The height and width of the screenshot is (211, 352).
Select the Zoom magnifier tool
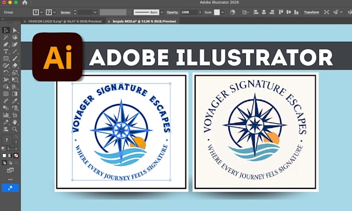coord(14,129)
